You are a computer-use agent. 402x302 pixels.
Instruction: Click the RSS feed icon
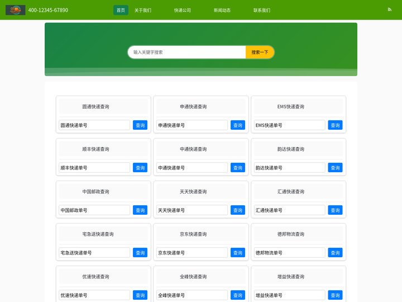click(x=390, y=10)
